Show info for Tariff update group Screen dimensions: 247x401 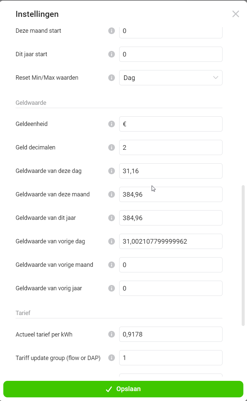point(112,358)
